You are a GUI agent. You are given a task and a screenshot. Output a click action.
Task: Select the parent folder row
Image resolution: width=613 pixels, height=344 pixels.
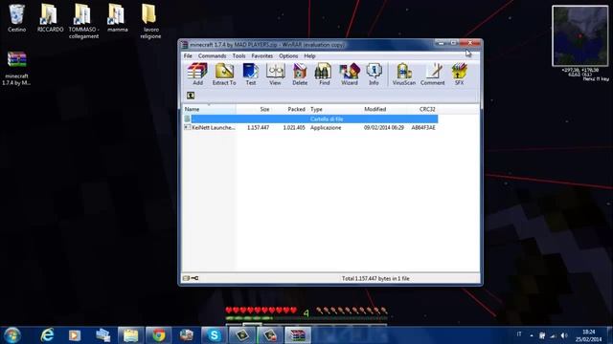310,118
